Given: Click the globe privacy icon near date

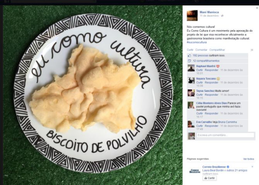Looking at the screenshot, I should point(222,16).
